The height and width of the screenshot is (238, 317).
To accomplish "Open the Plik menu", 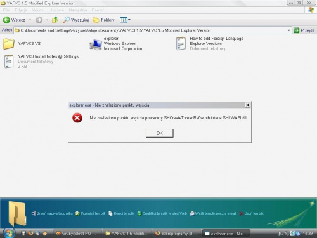I will [x=6, y=10].
